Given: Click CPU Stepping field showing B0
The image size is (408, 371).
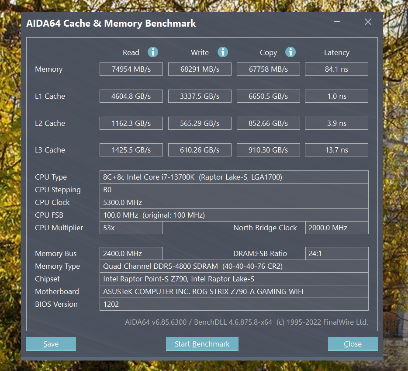Looking at the screenshot, I should tap(234, 190).
